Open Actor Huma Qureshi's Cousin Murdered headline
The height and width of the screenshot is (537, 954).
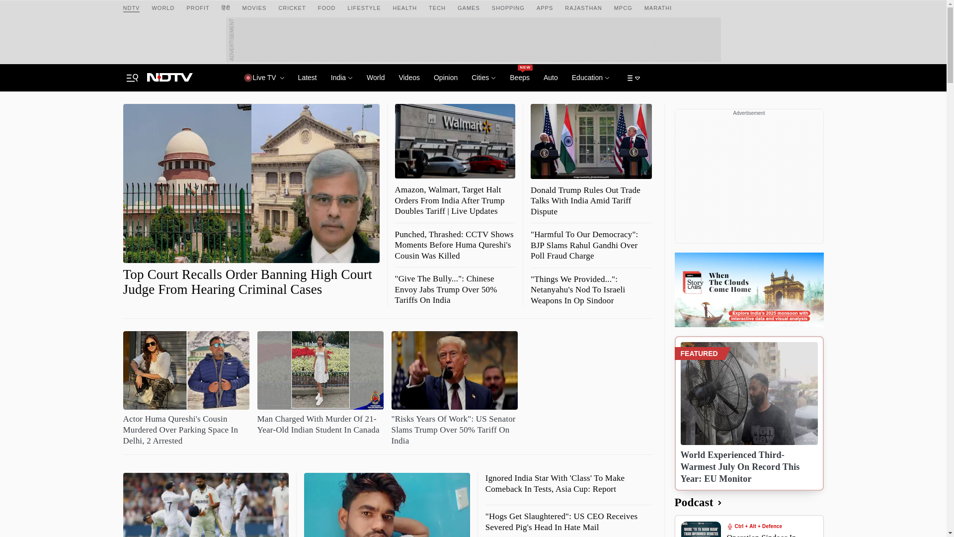(x=180, y=430)
